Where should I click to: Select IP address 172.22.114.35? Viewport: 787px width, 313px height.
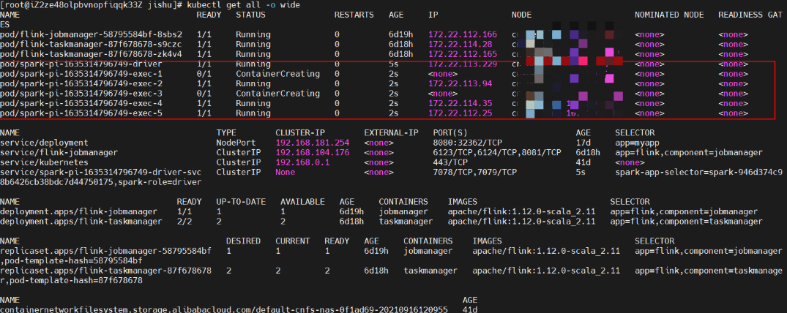(x=460, y=103)
